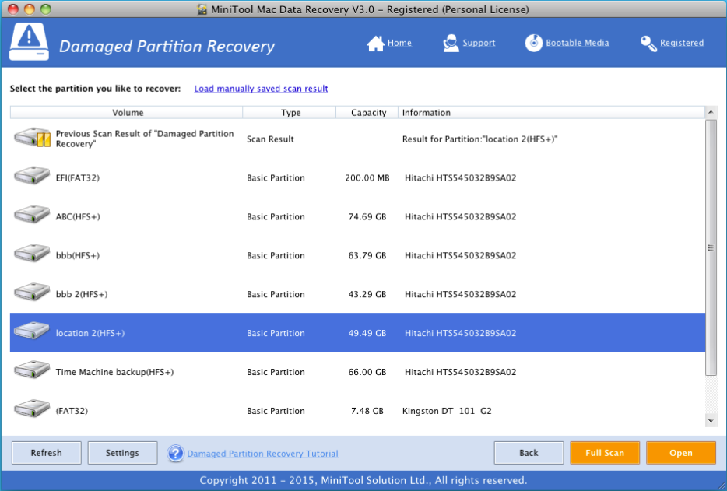Select "Previous Scan Result" volume name text

point(145,139)
